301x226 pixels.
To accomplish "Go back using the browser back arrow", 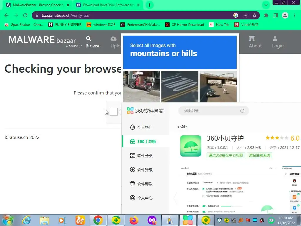I will click(6, 15).
